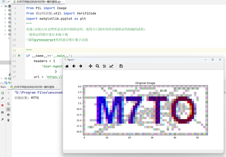Viewport: 226px width, 157px height.
Task: Click the Figure 1 title bar text
Action: point(71,60)
